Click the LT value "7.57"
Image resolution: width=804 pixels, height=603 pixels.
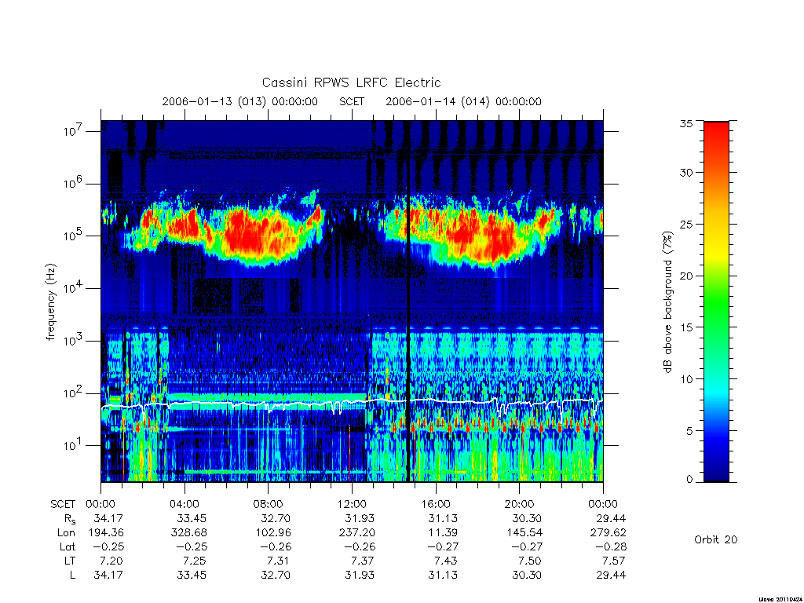click(614, 561)
